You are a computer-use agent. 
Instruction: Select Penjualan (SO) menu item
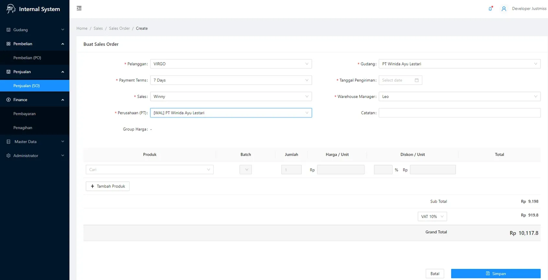[x=35, y=86]
